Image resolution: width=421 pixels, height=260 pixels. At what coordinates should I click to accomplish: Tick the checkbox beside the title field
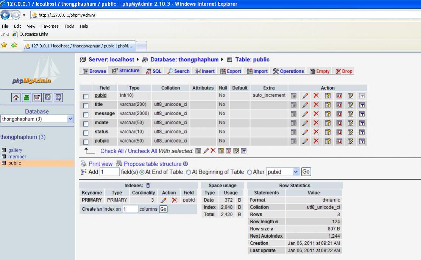point(86,105)
